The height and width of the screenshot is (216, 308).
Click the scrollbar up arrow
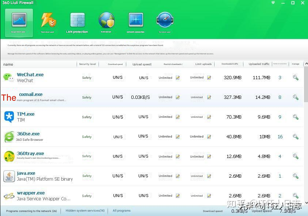[306, 63]
